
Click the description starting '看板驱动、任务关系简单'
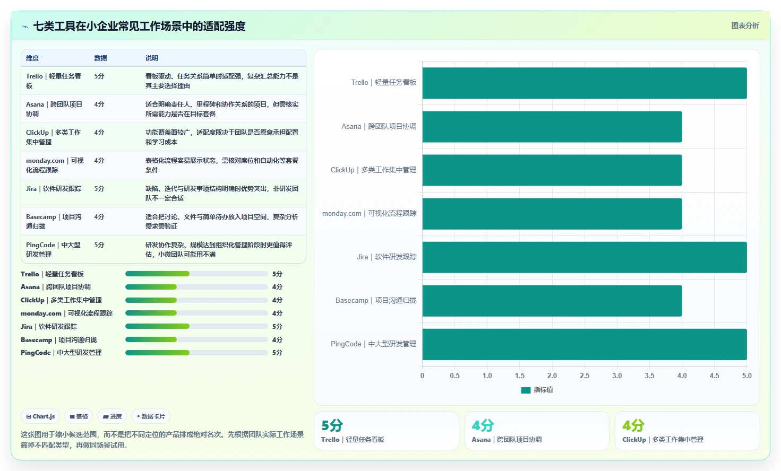222,81
